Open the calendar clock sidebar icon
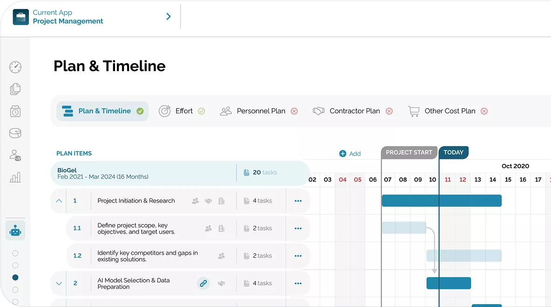The width and height of the screenshot is (551, 307). pos(15,111)
